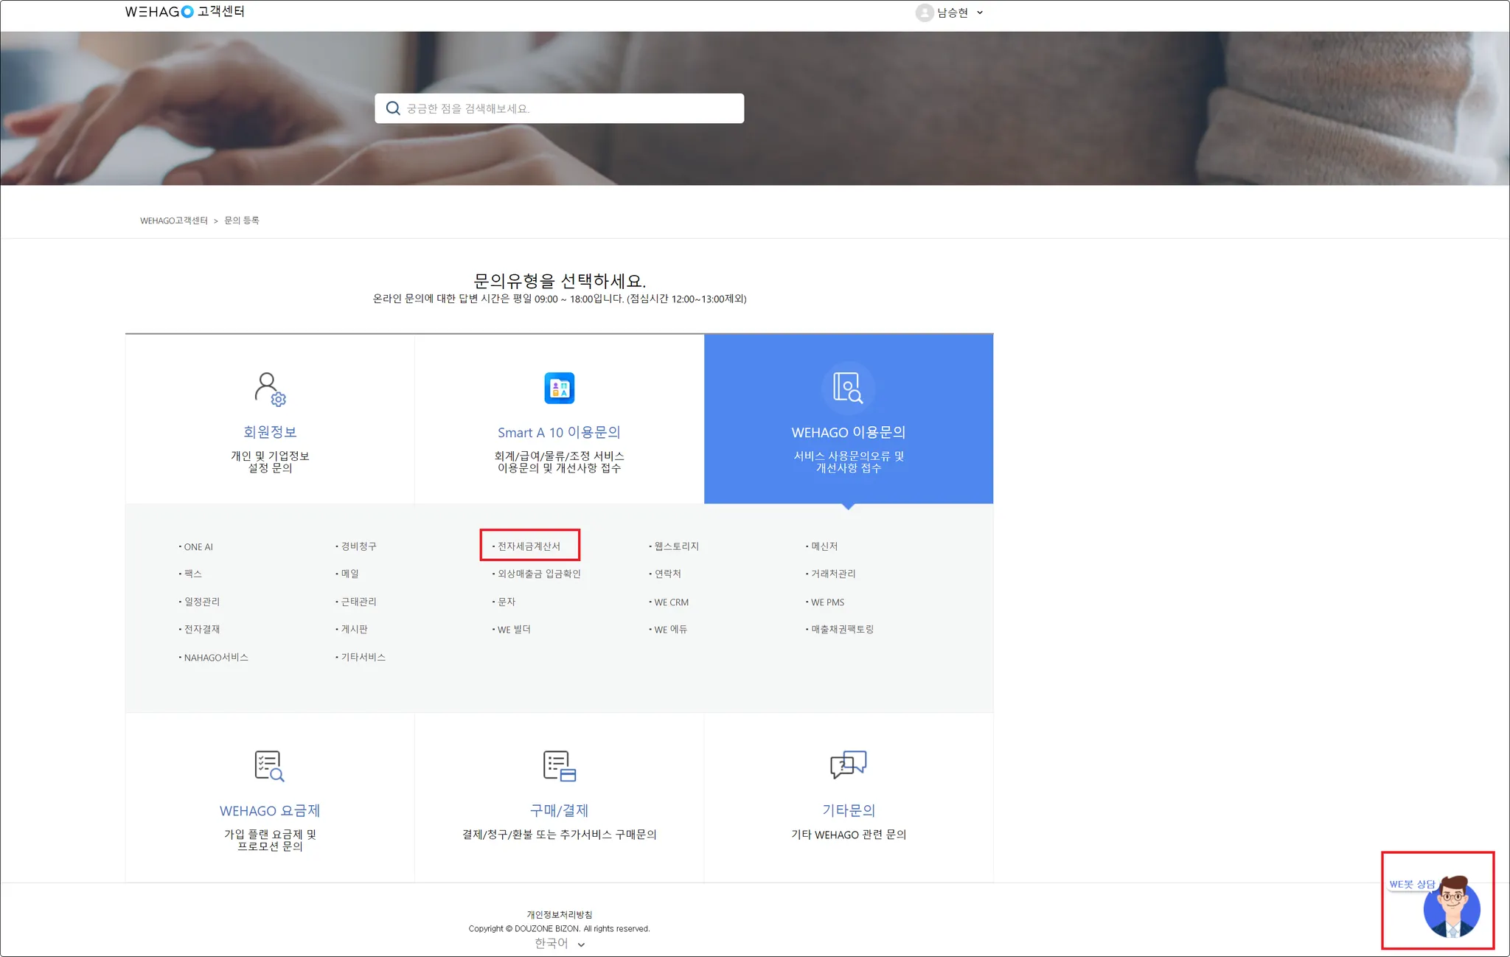Click the WEHAGO 이용문의 search-document icon
Screen dimensions: 1510x957
point(848,387)
